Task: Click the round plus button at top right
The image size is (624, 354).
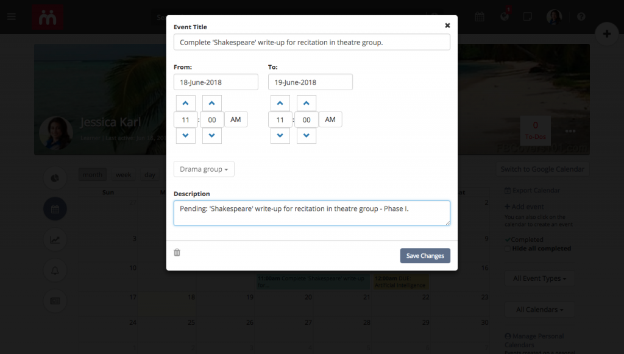Action: [x=607, y=34]
